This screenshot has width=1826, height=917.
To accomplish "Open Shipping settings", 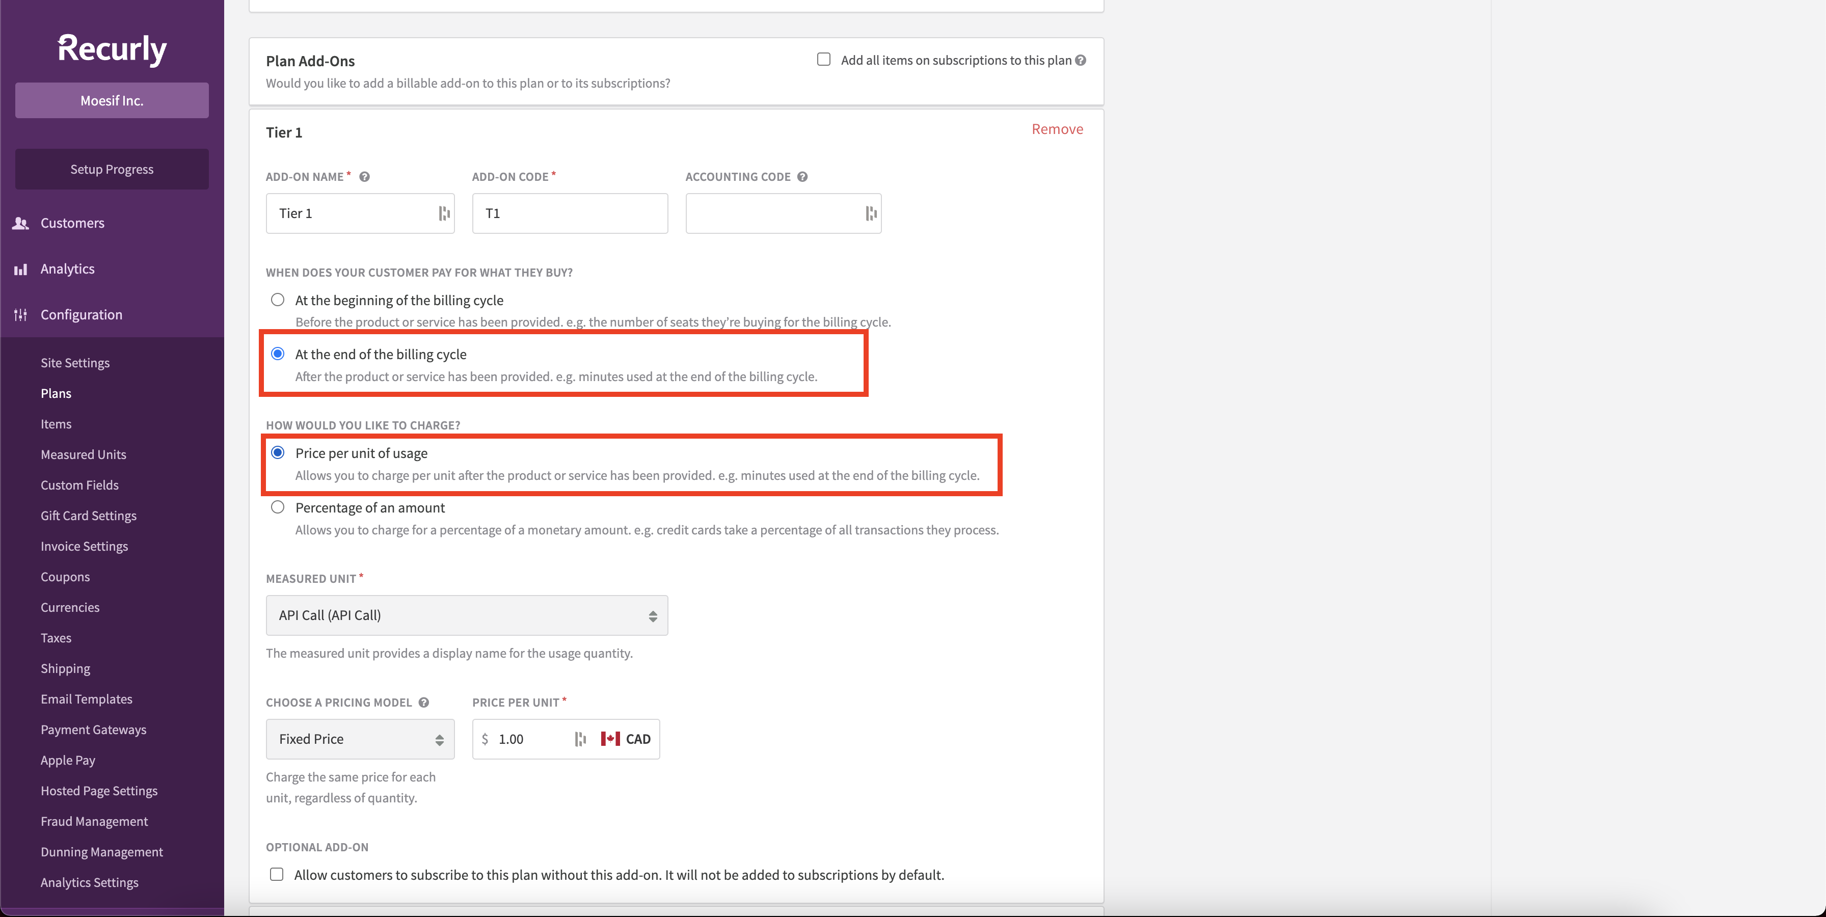I will pos(65,668).
